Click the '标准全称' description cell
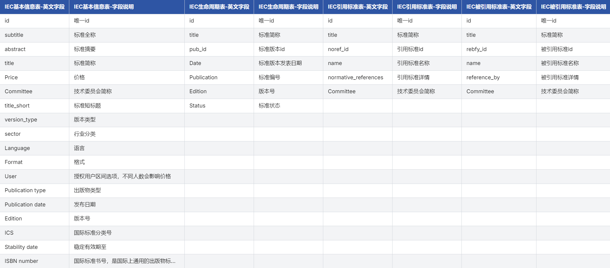Viewport: 610px width, 268px height. pyautogui.click(x=127, y=35)
